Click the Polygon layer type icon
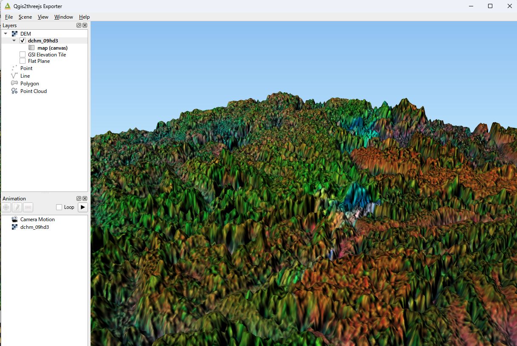Viewport: 517px width, 346px height. coord(14,83)
